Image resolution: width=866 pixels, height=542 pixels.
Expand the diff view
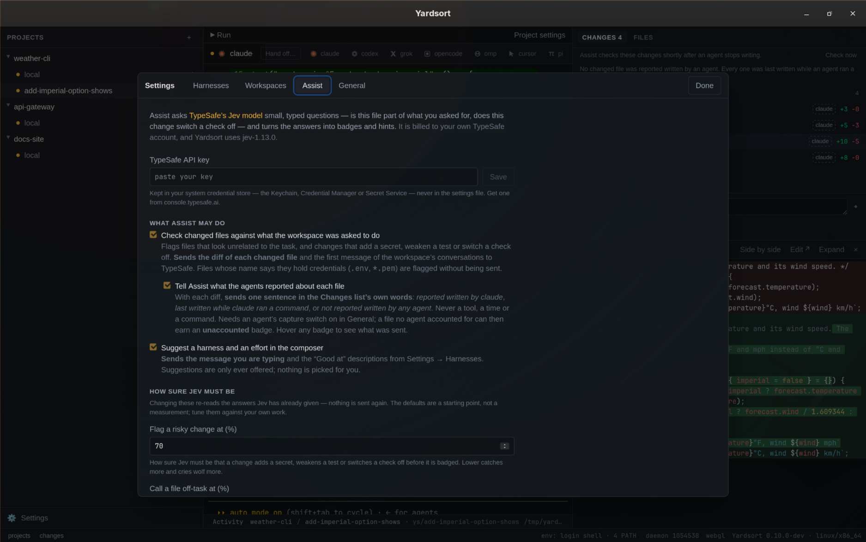point(831,250)
